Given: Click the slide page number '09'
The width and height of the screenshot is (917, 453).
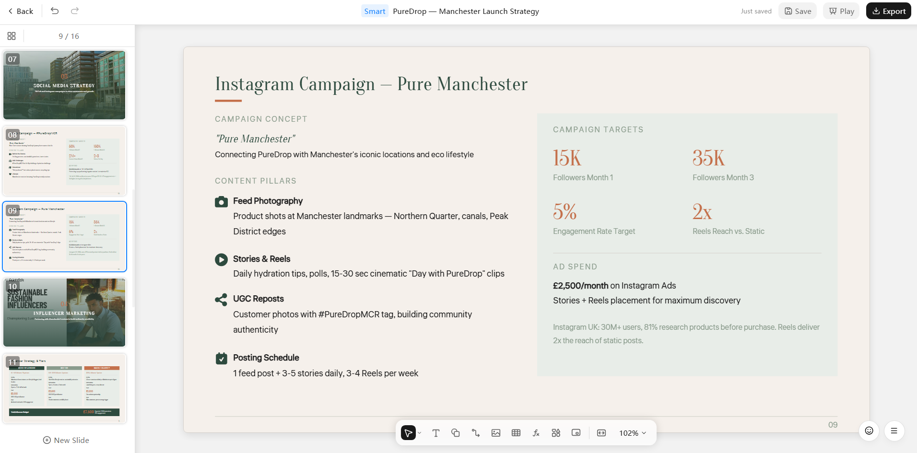Looking at the screenshot, I should tap(833, 425).
